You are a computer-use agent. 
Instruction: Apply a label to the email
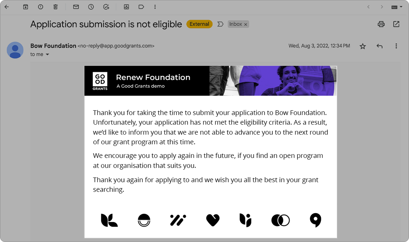coord(141,7)
